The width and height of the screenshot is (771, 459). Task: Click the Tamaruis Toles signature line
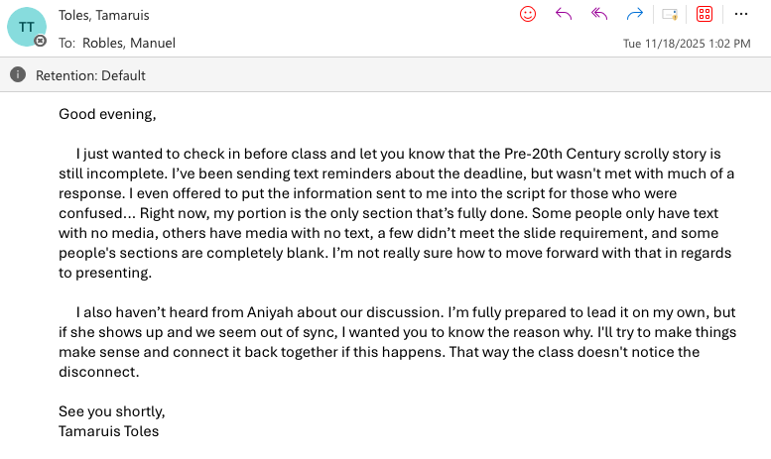[x=108, y=431]
